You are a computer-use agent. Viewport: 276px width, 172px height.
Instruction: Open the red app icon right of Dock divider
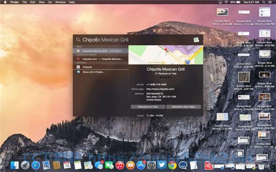(209, 165)
